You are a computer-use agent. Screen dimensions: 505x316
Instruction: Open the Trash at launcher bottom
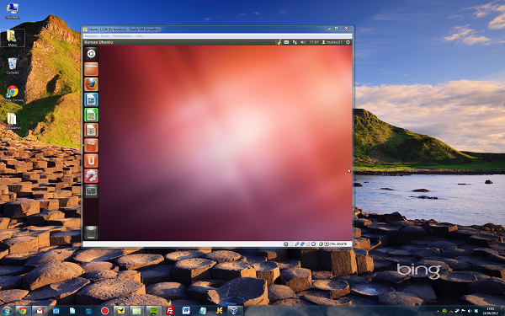click(x=91, y=233)
